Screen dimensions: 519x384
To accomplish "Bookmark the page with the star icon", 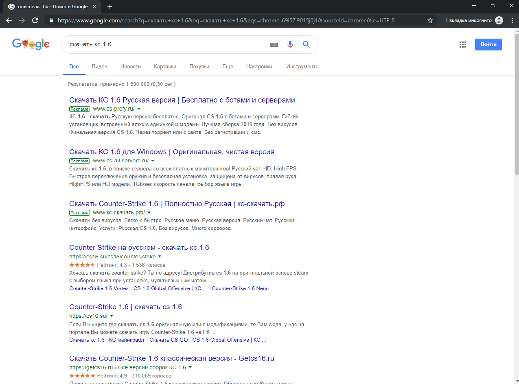I will click(x=430, y=20).
